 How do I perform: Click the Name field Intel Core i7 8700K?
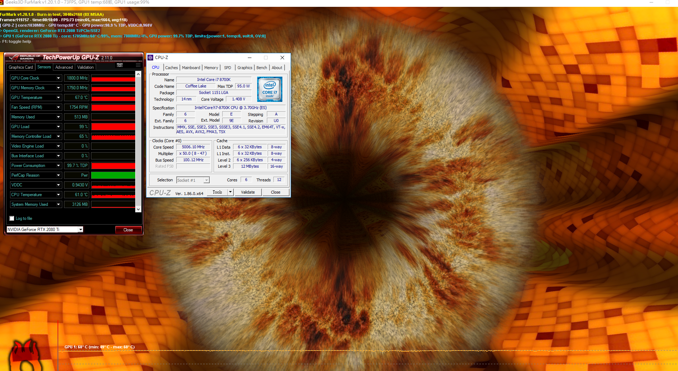214,80
